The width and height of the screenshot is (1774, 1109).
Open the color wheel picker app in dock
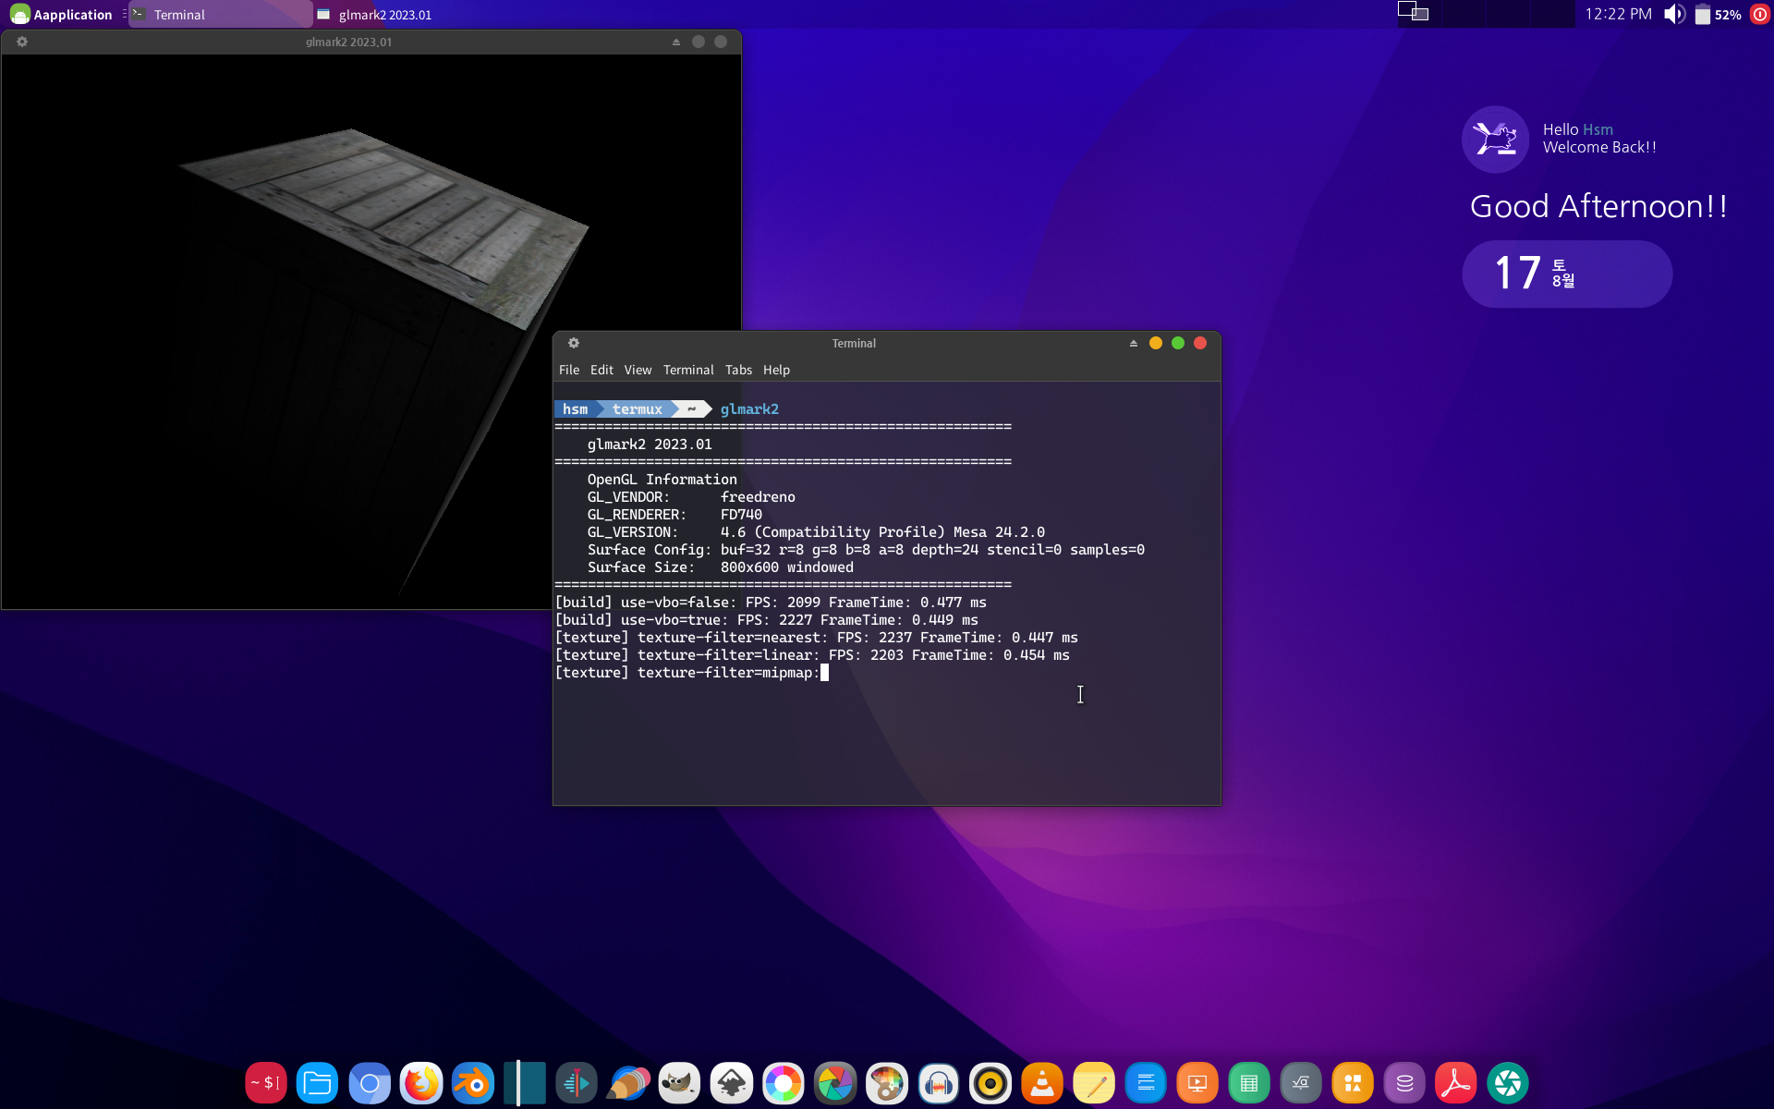(784, 1083)
